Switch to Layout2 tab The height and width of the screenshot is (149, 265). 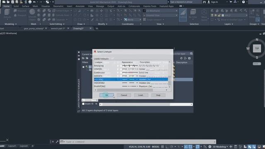tap(24, 146)
